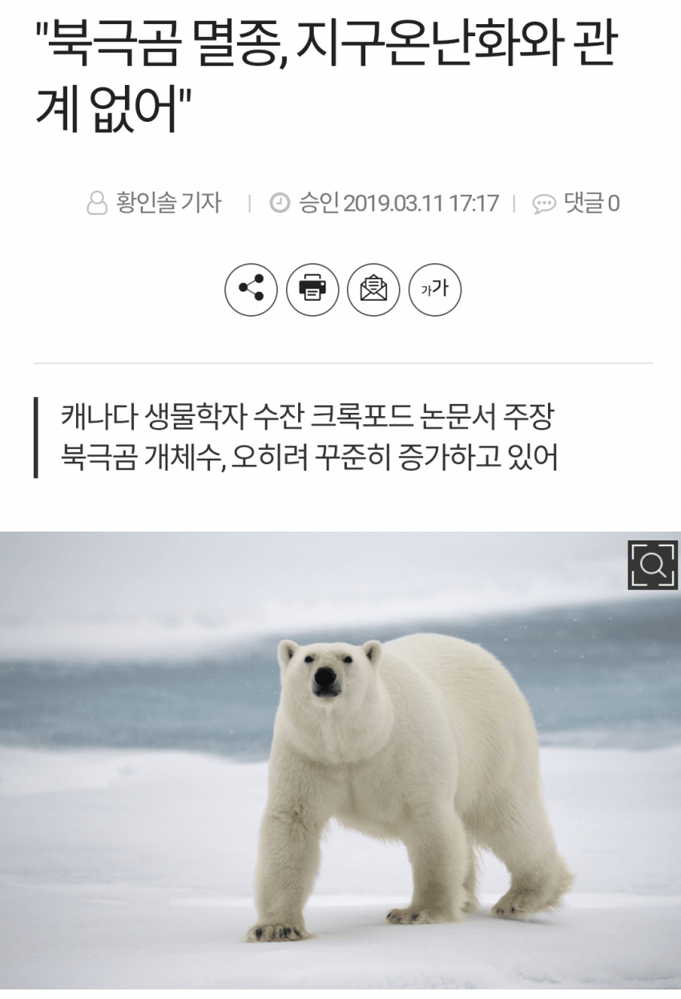Click subheading 캐나다 생물학자 수잔 크록포드 논문서 주장
The width and height of the screenshot is (681, 999).
click(x=307, y=418)
